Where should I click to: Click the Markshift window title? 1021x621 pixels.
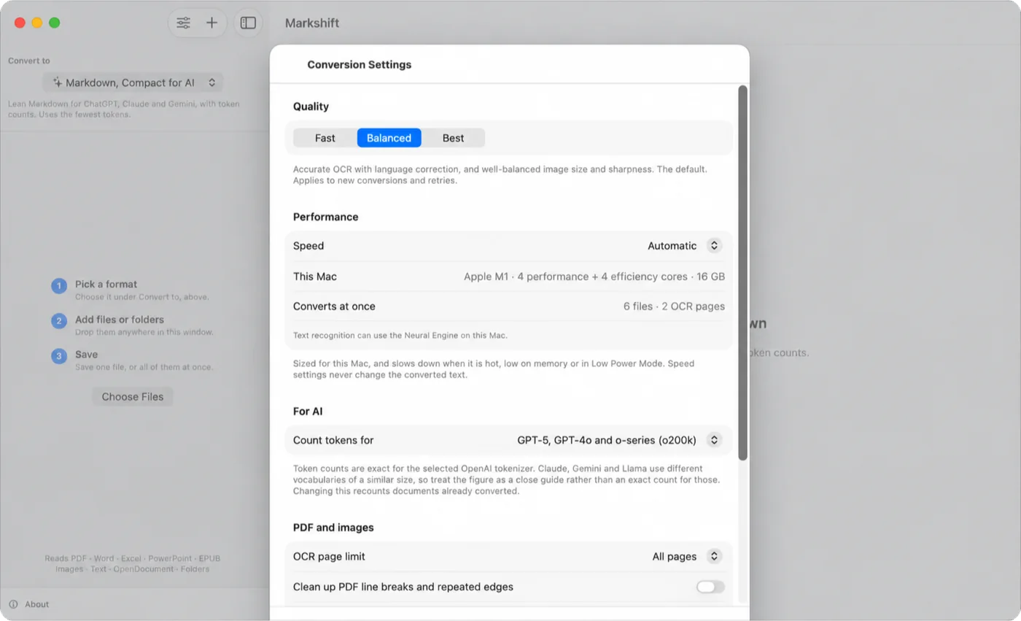click(312, 23)
